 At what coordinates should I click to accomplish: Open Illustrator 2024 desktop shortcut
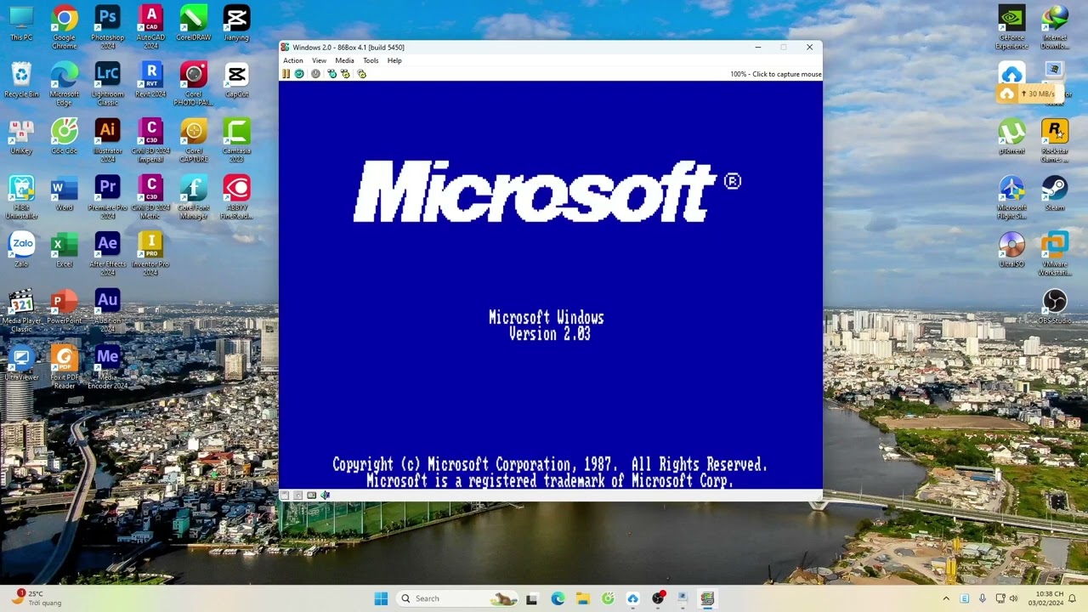[107, 140]
